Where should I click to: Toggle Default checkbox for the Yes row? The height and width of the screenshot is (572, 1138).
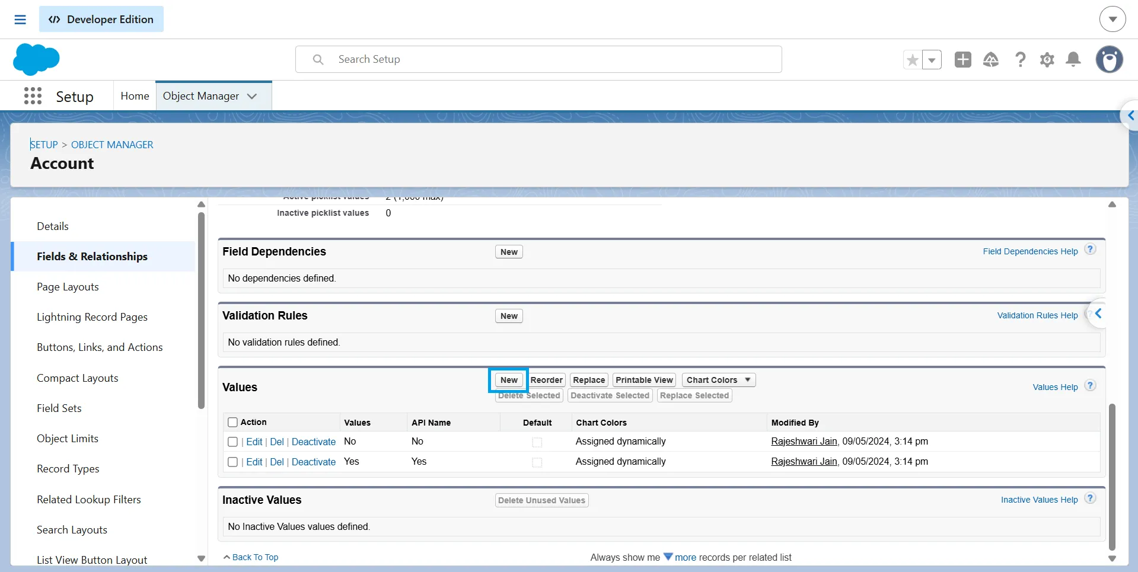click(x=537, y=462)
